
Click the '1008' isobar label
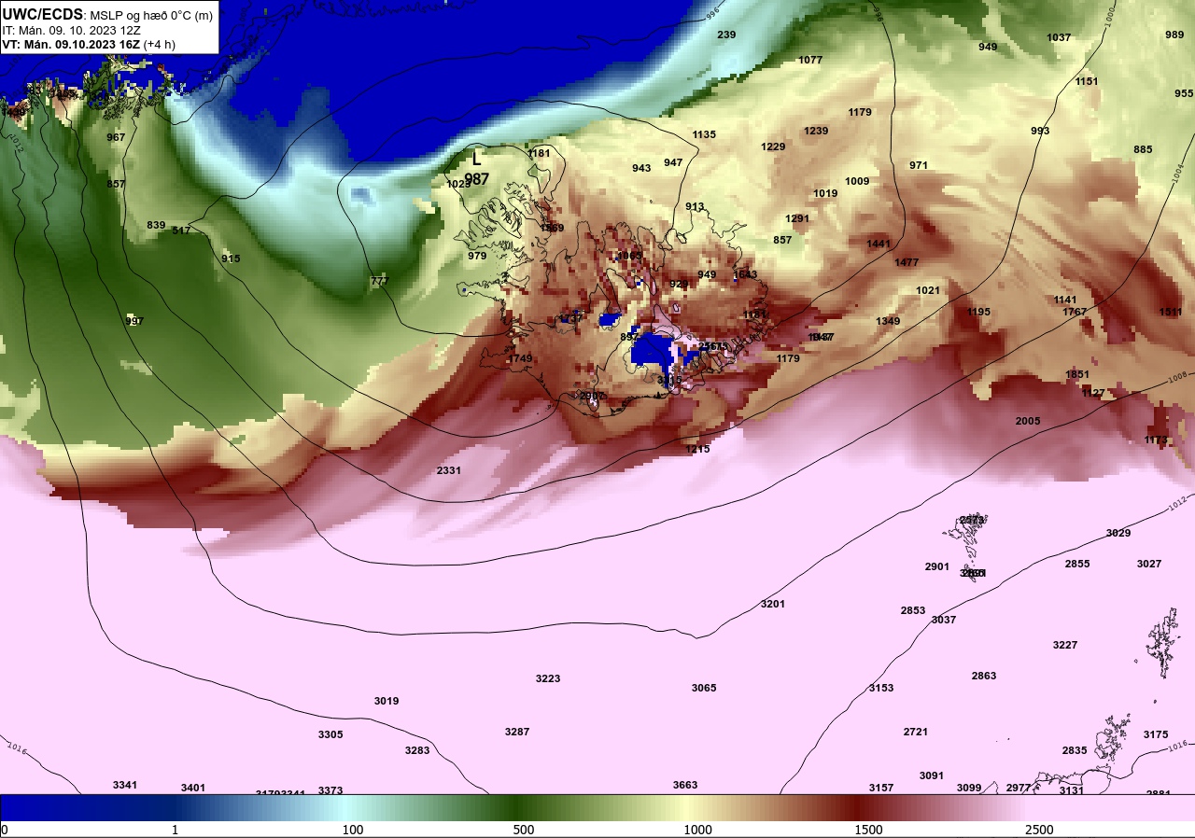[x=1179, y=376]
